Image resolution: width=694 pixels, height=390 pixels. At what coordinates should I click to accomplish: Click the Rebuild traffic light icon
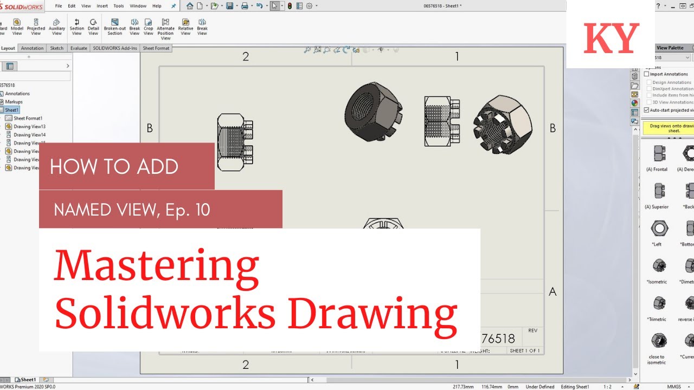pyautogui.click(x=290, y=6)
